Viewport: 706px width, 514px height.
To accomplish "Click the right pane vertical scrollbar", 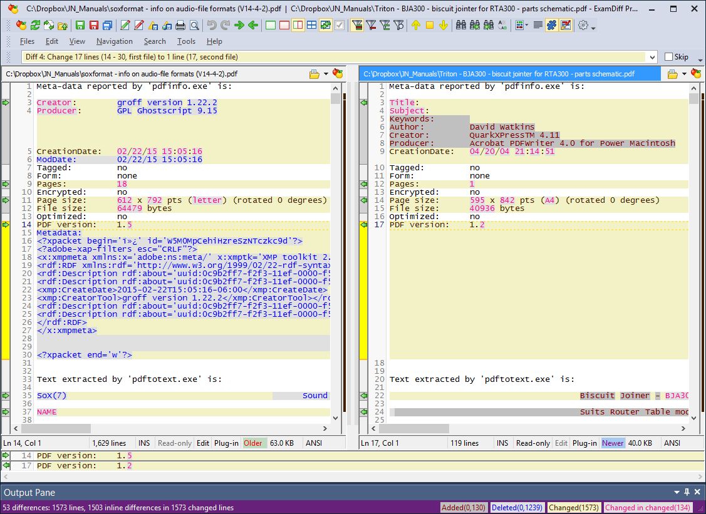I will click(x=694, y=252).
